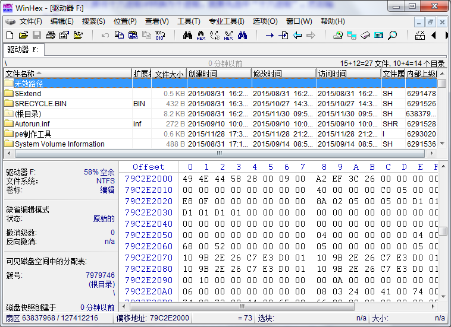Click the Copy Block toolbar icon
The width and height of the screenshot is (451, 327).
tap(119, 36)
